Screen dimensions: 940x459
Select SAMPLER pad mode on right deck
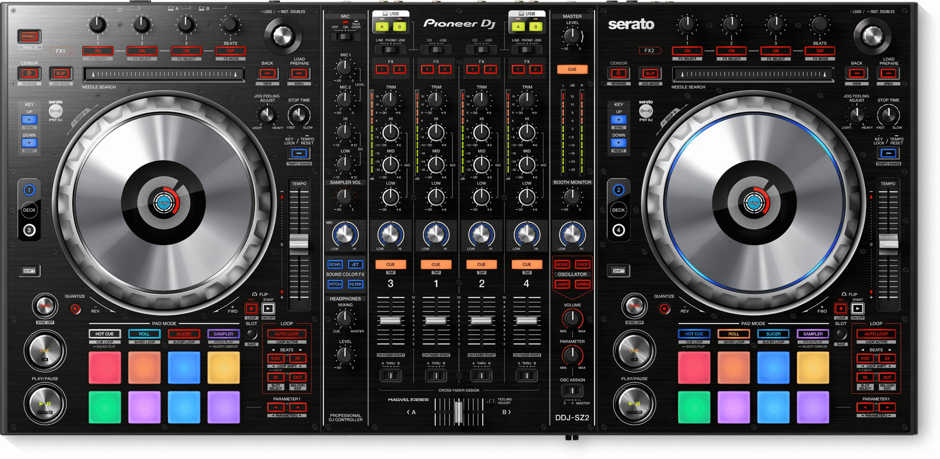[813, 334]
